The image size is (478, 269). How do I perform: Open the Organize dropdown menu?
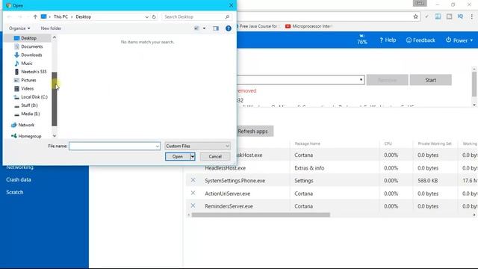coord(19,28)
